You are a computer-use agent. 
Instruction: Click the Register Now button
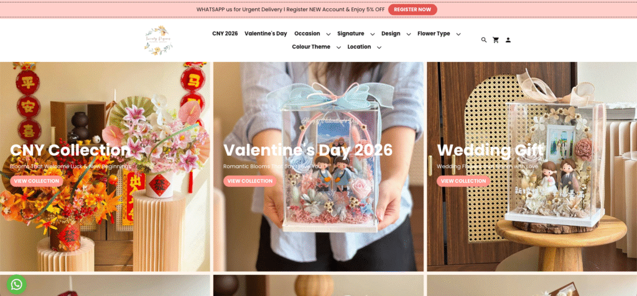[x=412, y=10]
